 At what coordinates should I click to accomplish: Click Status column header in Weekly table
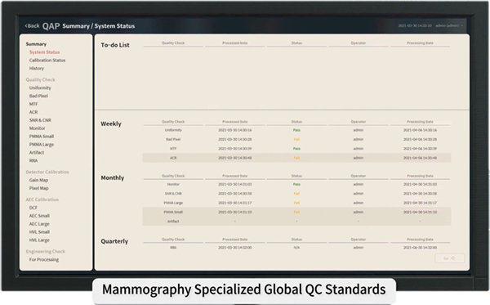point(296,122)
